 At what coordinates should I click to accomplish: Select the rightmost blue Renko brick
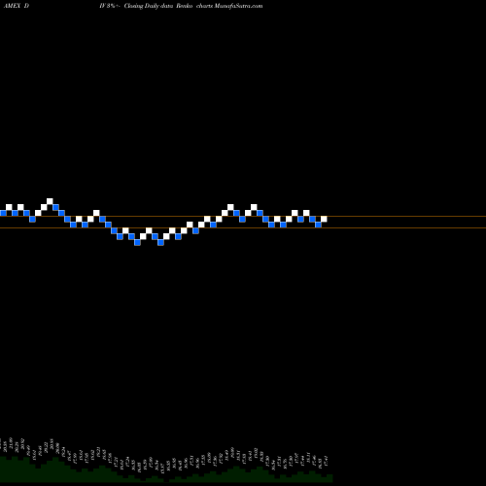point(318,225)
